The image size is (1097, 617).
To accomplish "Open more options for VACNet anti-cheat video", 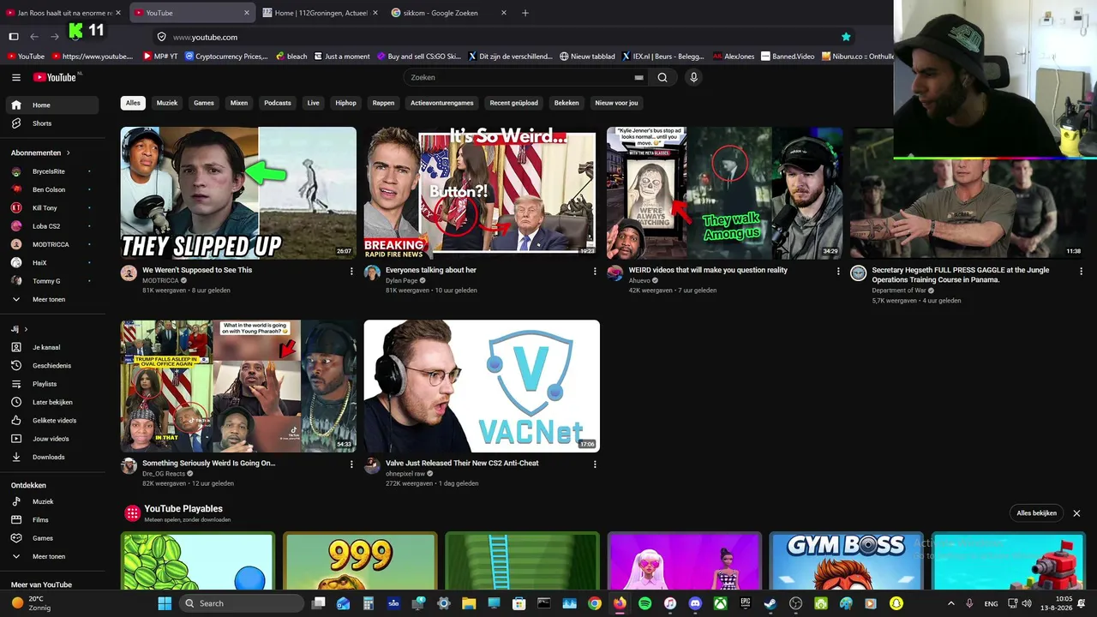I will (595, 464).
